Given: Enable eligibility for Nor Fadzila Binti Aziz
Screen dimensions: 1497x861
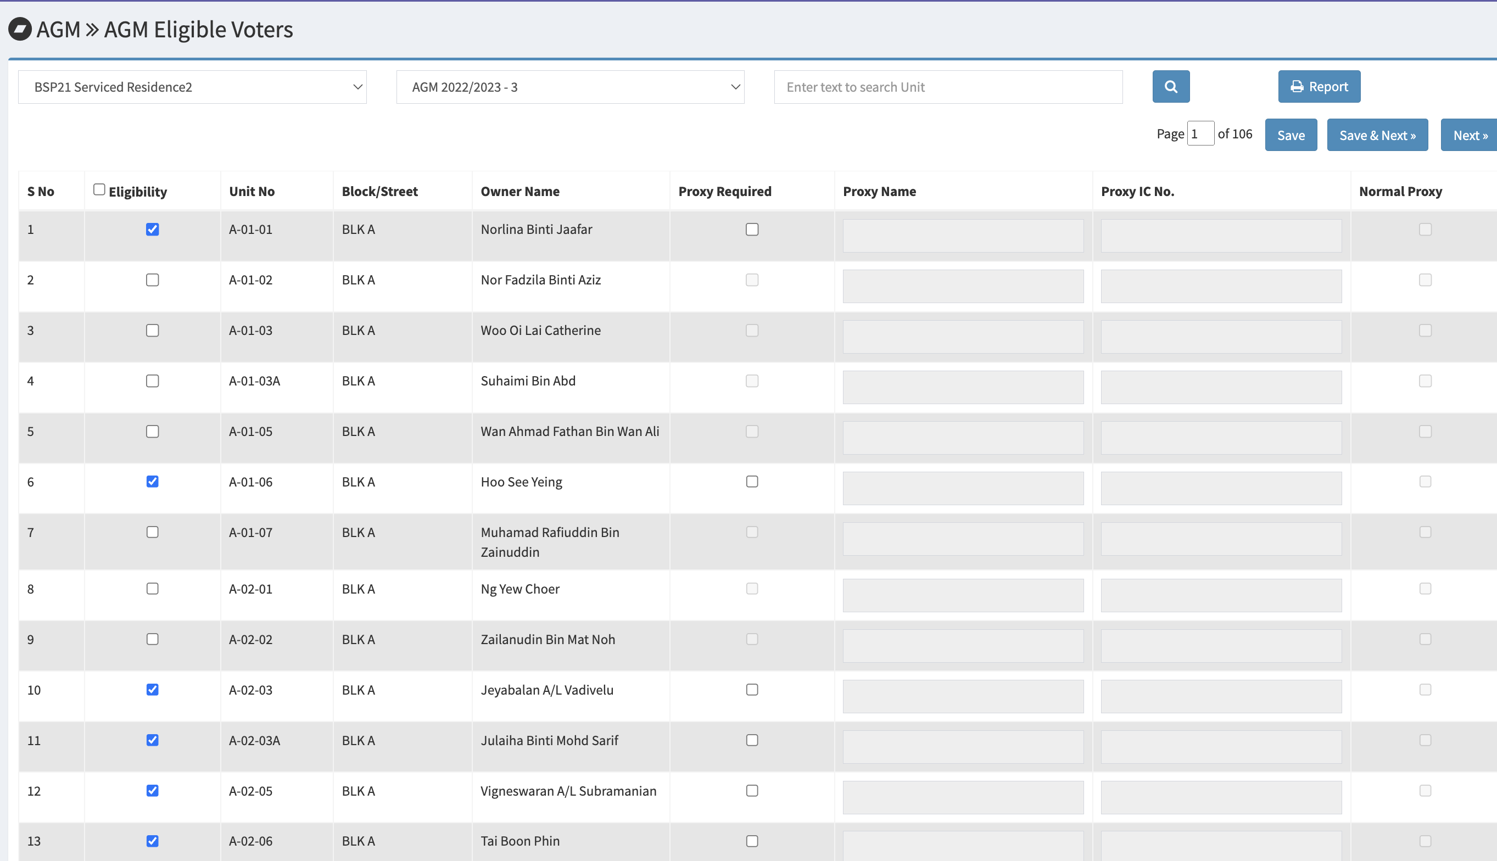Looking at the screenshot, I should (x=153, y=279).
